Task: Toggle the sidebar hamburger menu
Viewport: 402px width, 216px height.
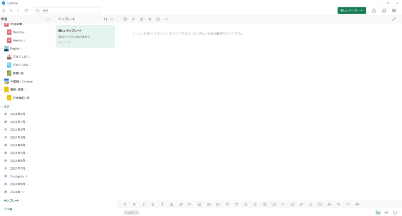Action: click(4, 10)
